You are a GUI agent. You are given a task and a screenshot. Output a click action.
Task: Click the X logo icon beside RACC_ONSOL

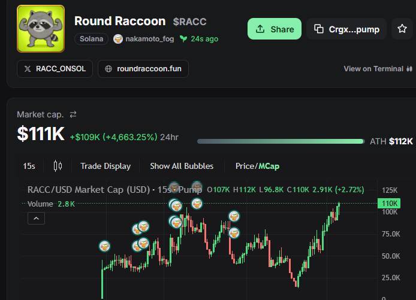[x=28, y=69]
